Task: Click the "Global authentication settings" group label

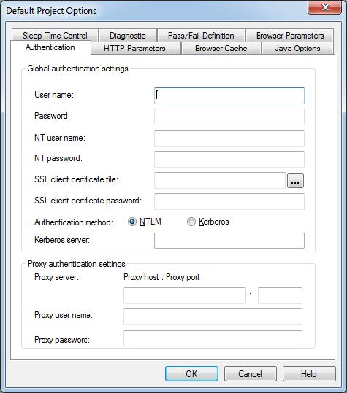Action: [78, 69]
